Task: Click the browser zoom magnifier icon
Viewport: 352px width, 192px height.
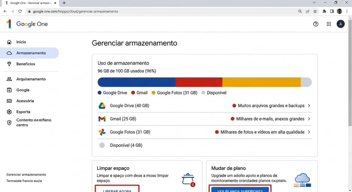Action: 300,11
